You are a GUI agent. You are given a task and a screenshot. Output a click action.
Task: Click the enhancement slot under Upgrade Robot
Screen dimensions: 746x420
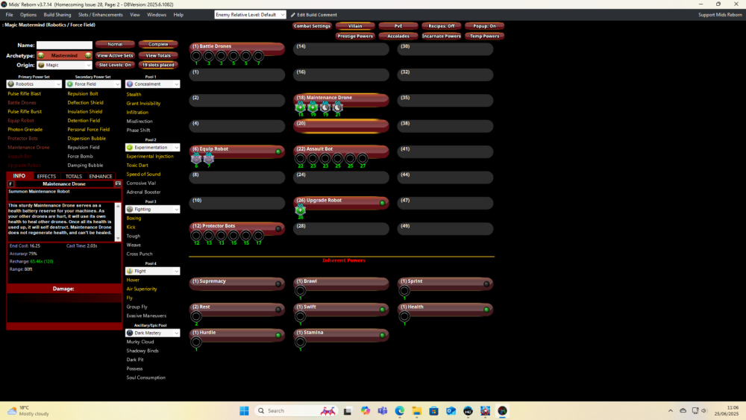(x=301, y=210)
